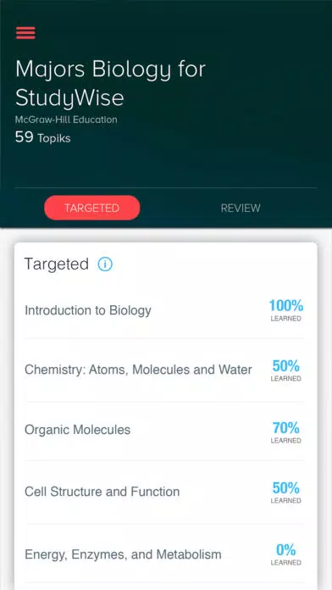Click the 0% learned progress indicator
Screen dimensions: 332x590
click(286, 554)
